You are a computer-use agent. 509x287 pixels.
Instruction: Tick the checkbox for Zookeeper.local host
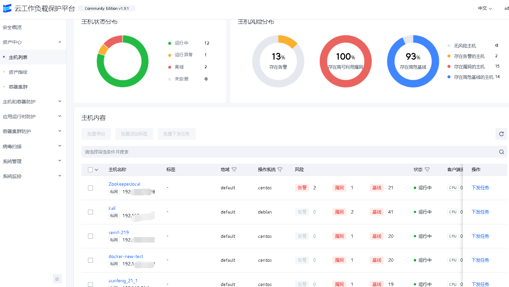[x=90, y=188]
